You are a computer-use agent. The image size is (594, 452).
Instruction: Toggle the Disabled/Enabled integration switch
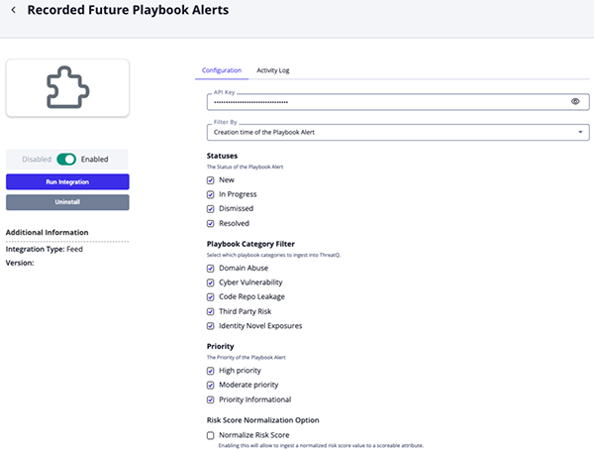point(66,160)
